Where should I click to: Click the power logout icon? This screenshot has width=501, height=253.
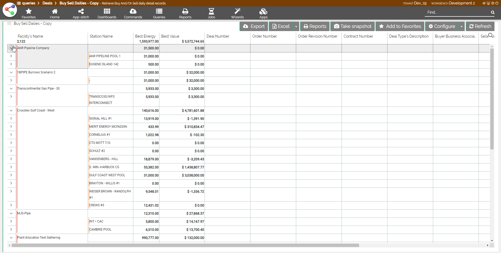pyautogui.click(x=497, y=3)
